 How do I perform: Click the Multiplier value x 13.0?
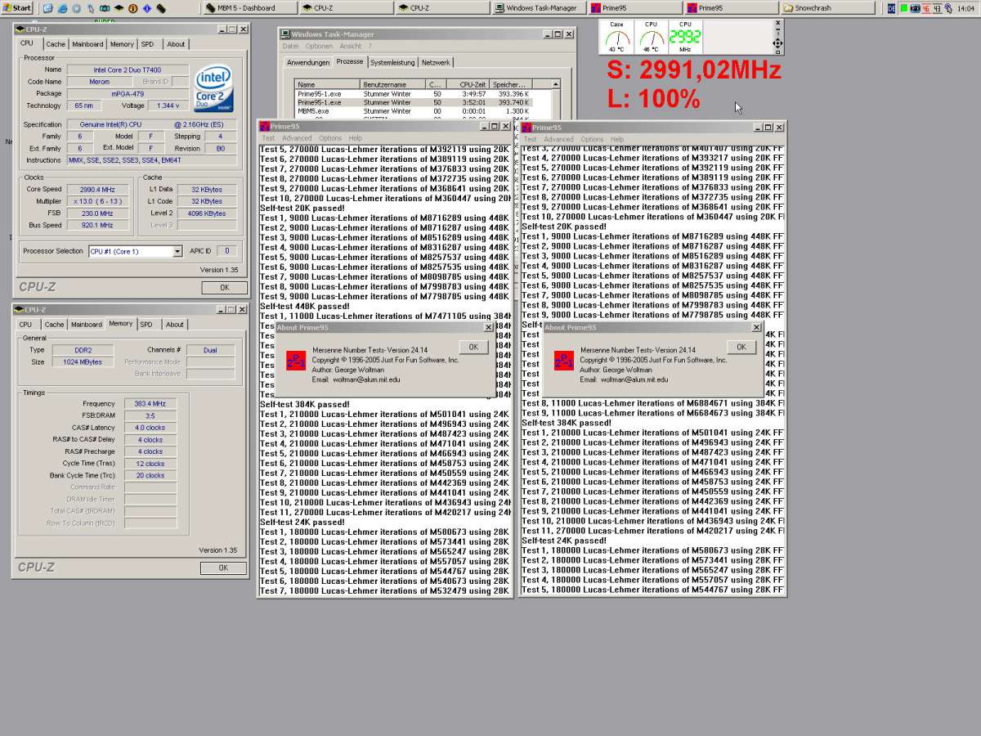click(96, 201)
